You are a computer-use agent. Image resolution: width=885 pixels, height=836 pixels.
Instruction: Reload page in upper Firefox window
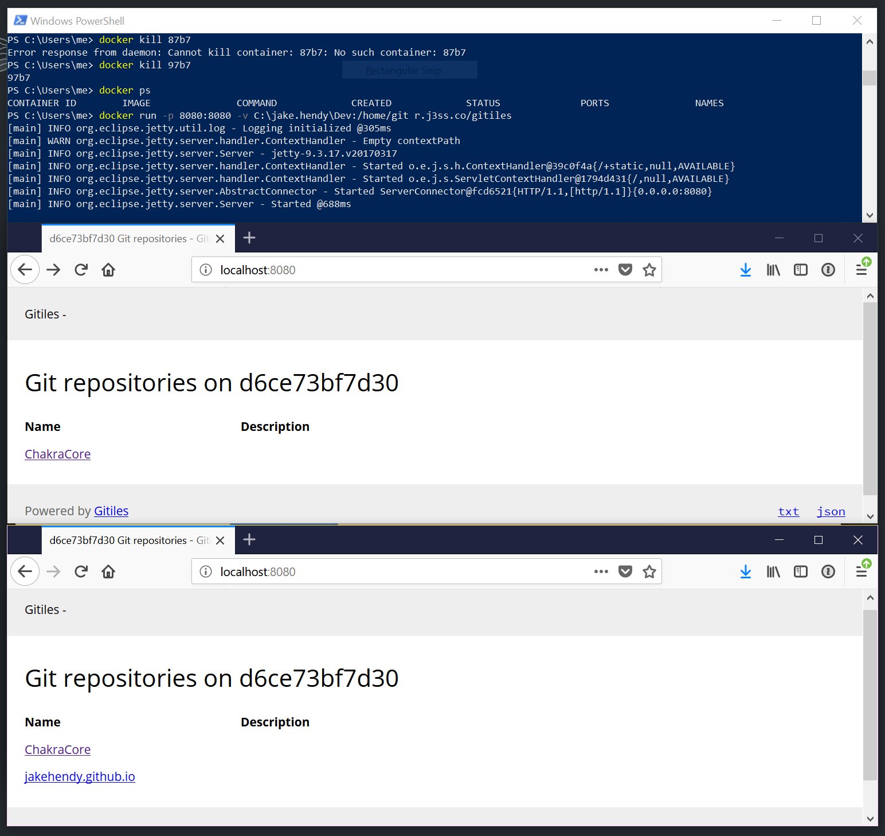[x=81, y=270]
